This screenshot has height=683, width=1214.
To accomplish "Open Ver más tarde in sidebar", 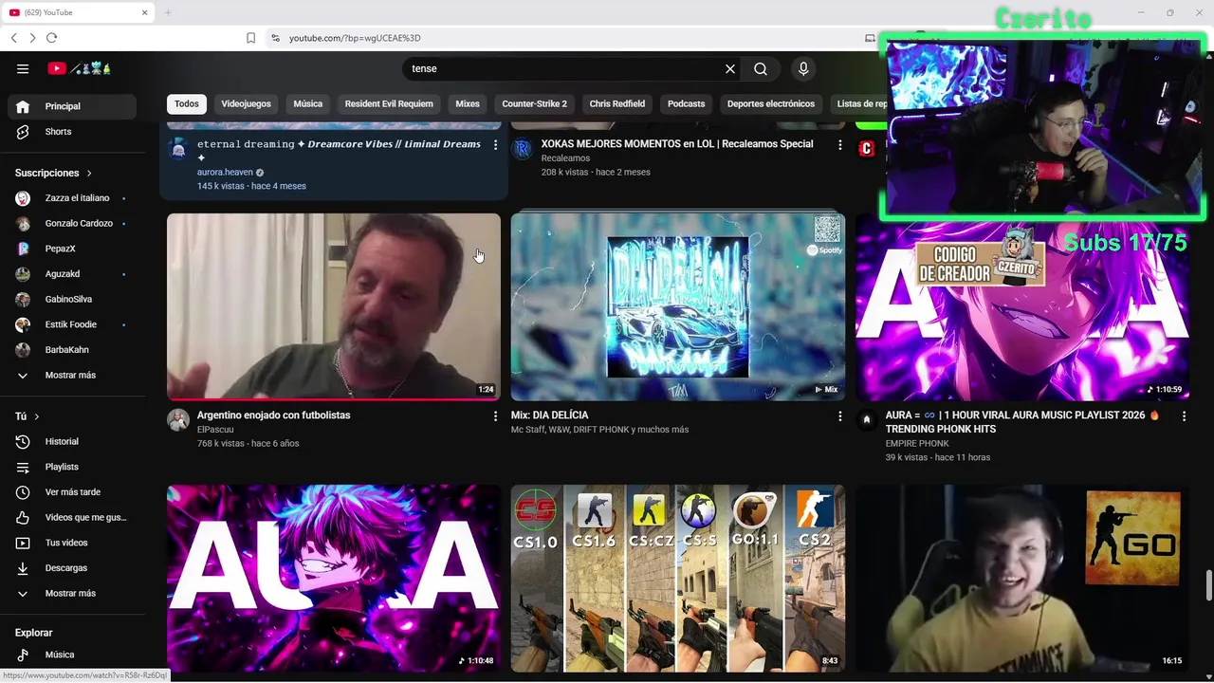I will click(x=72, y=492).
